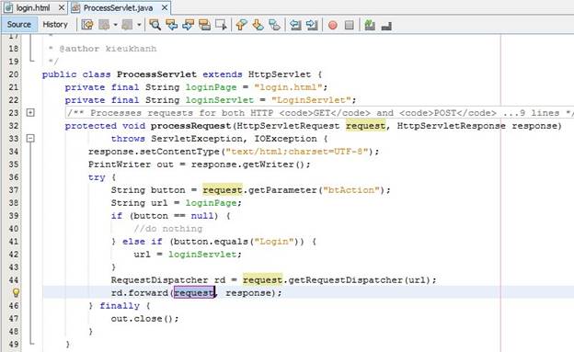Select the ProcessServlet.java editor tab
This screenshot has height=352, width=574.
pyautogui.click(x=118, y=7)
